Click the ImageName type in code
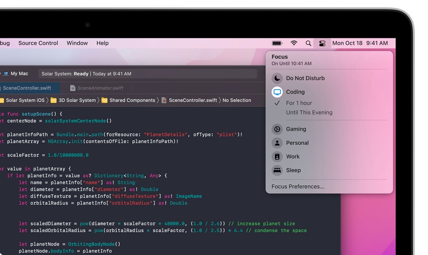The image size is (428, 255). point(189,196)
